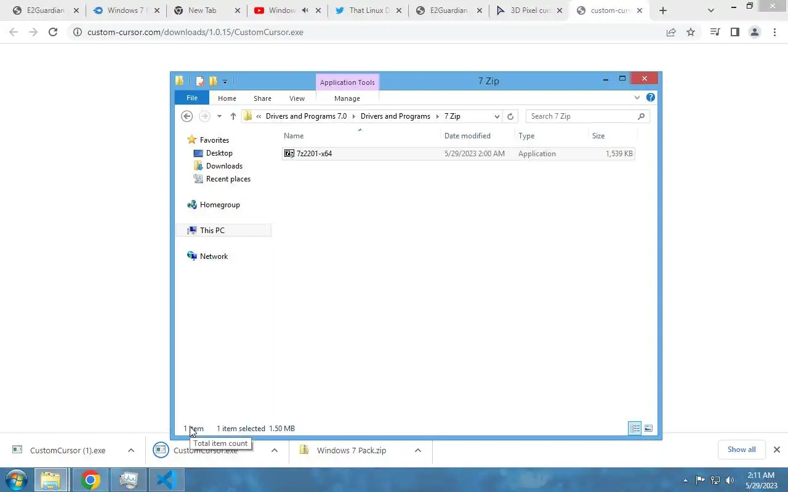Select Homegroup in the navigation pane

coord(220,205)
